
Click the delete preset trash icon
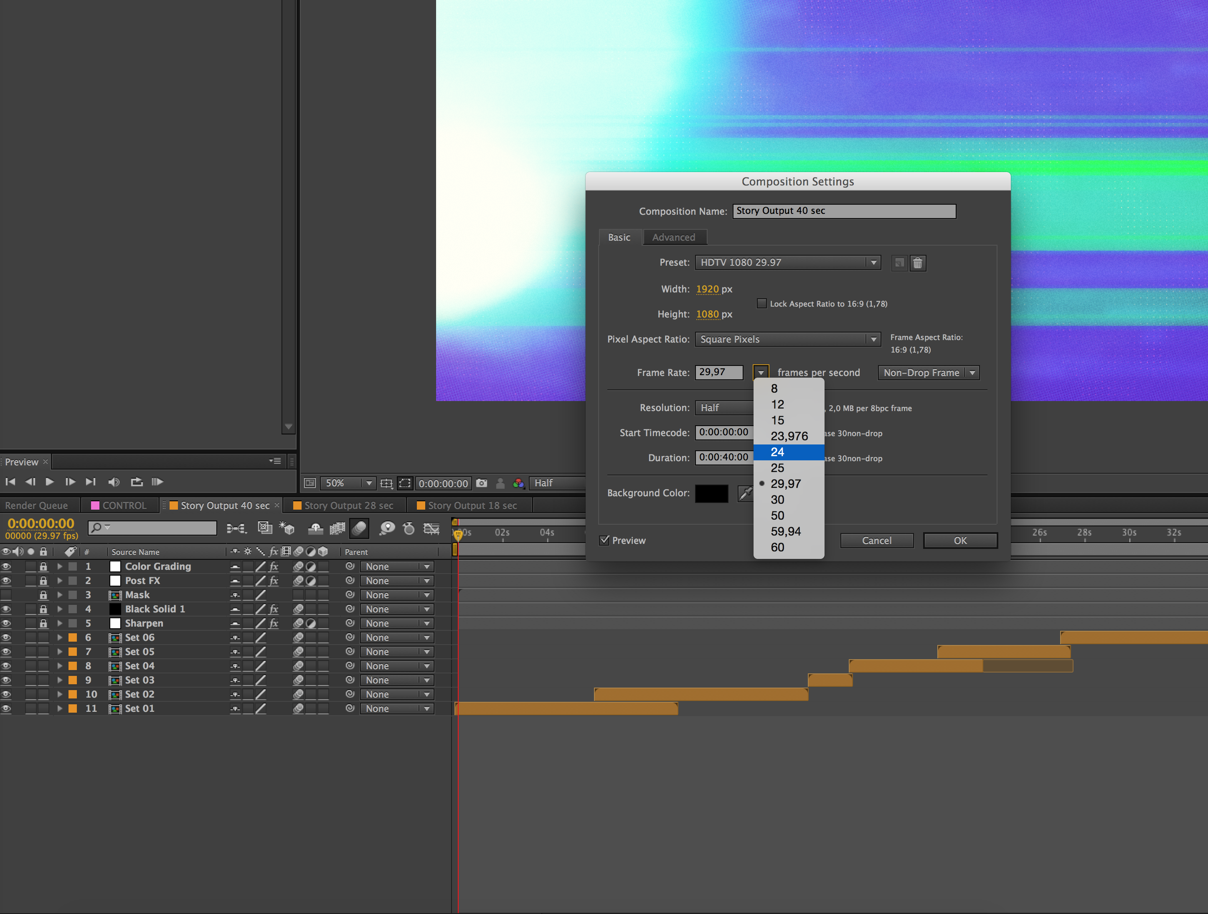[917, 263]
